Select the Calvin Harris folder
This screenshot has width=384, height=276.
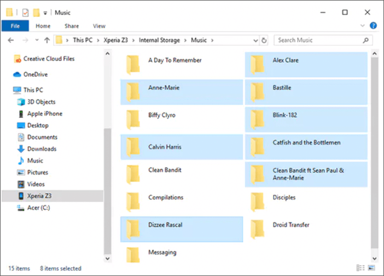pos(182,147)
